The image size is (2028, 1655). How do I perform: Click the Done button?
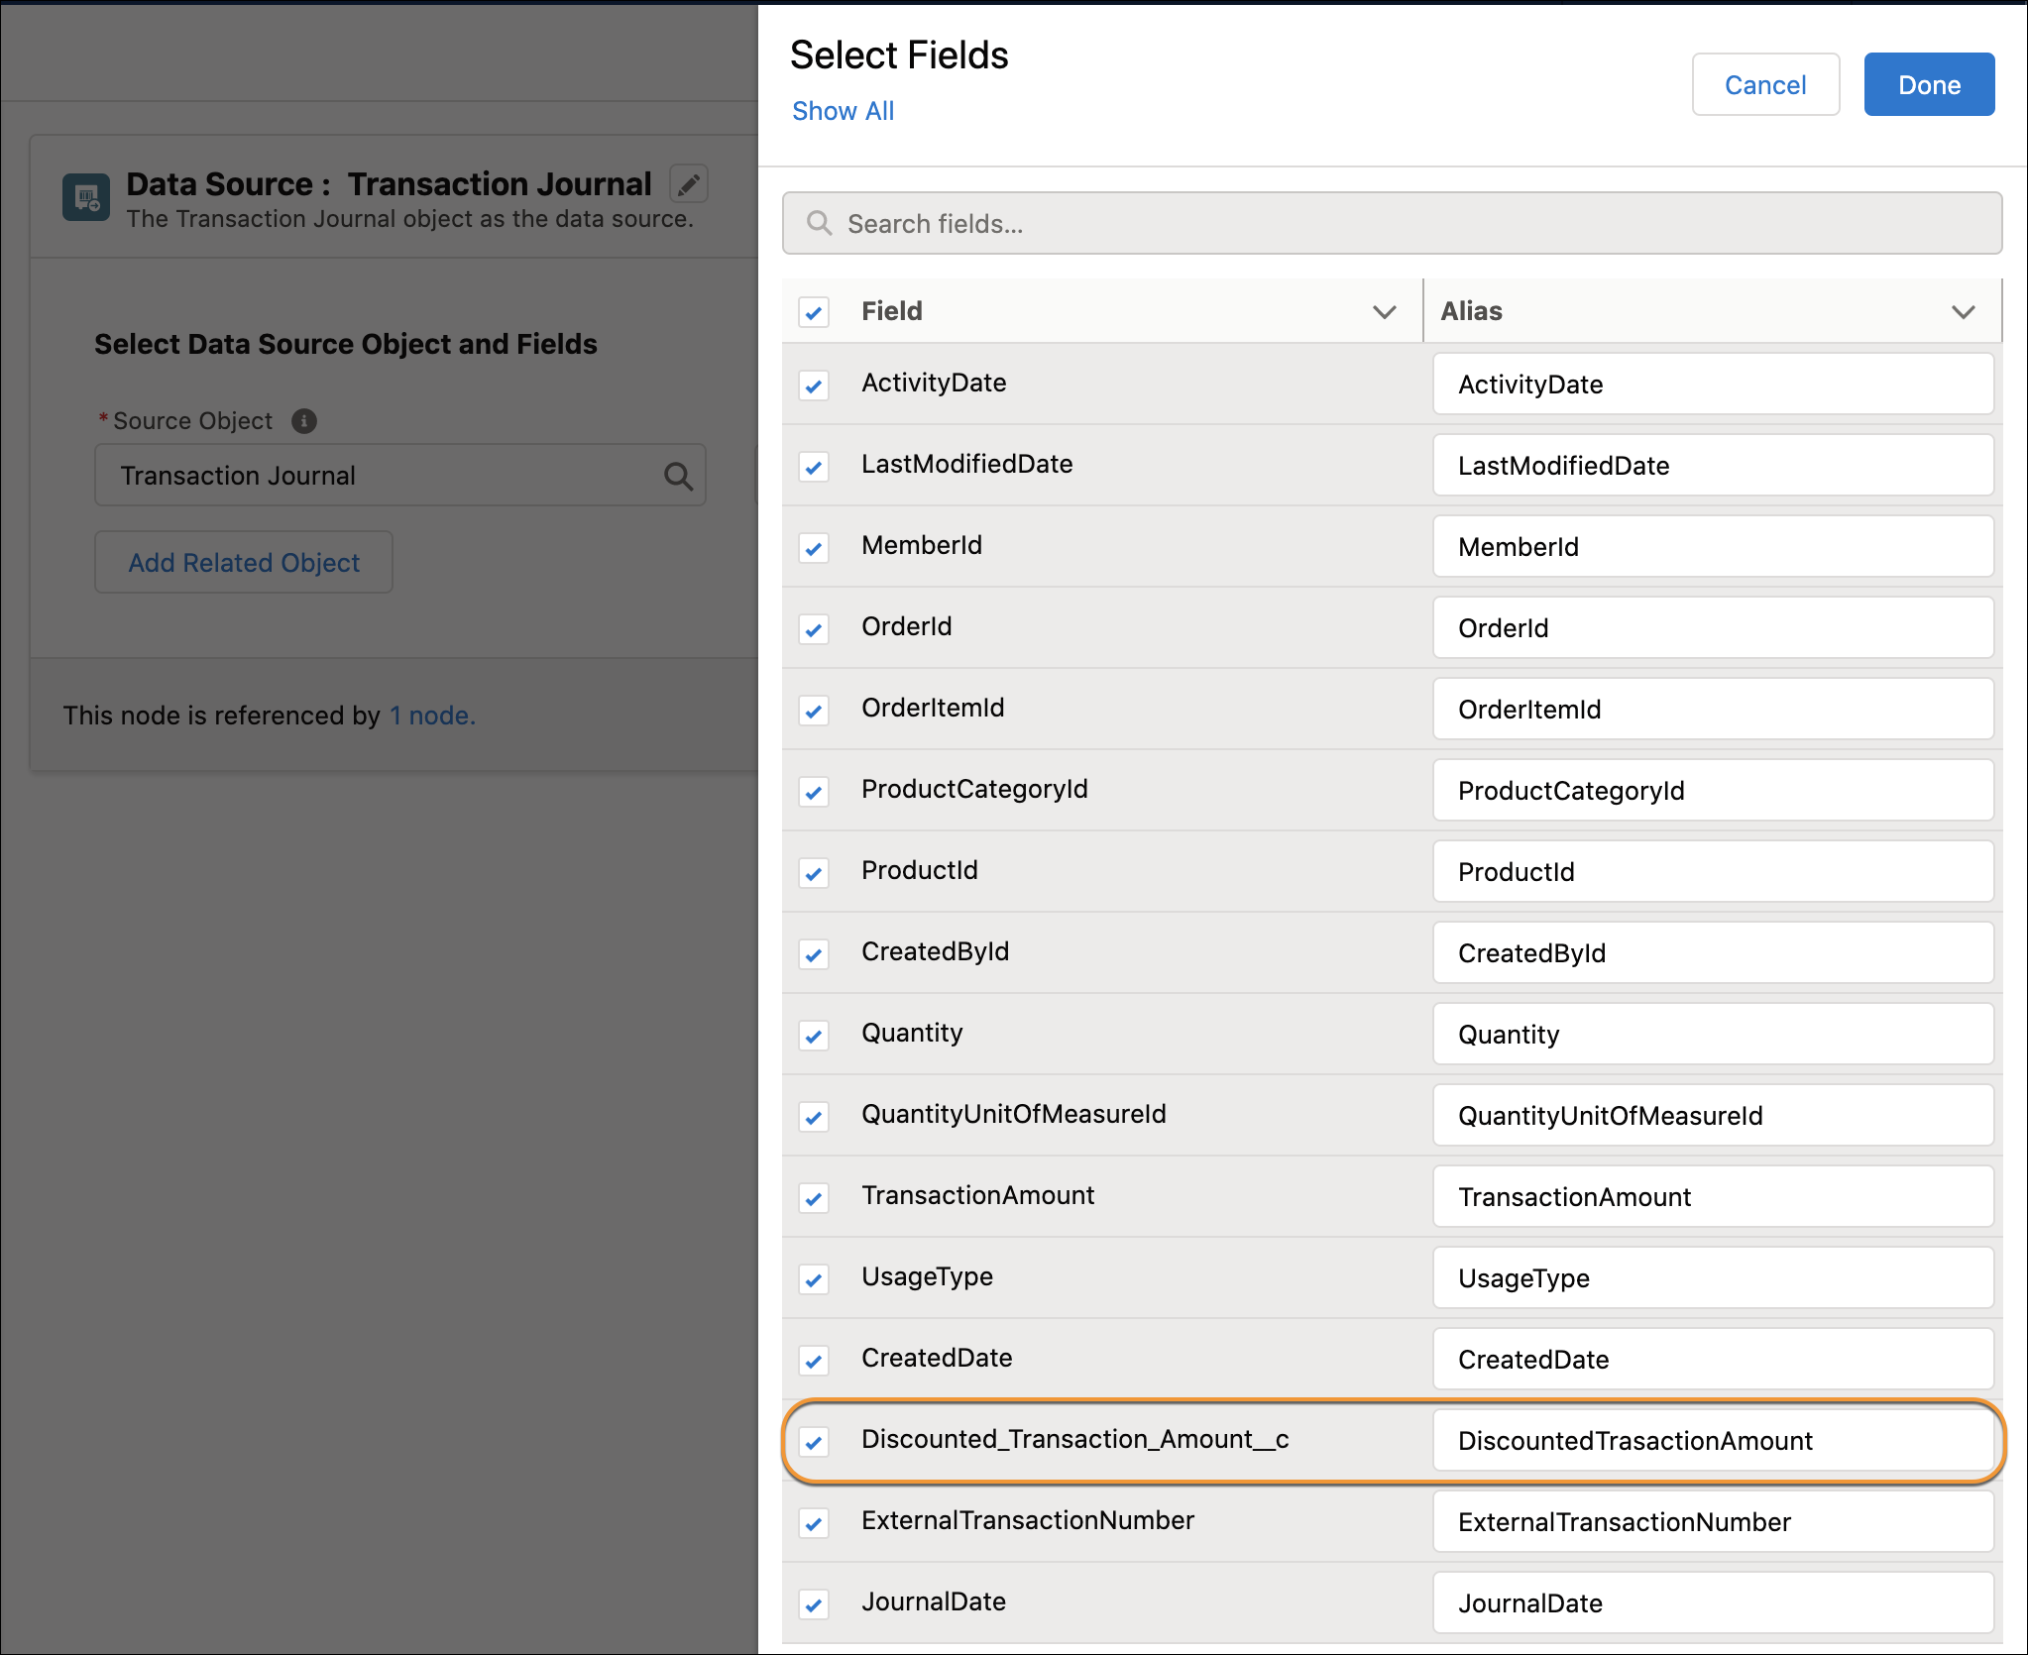point(1928,84)
